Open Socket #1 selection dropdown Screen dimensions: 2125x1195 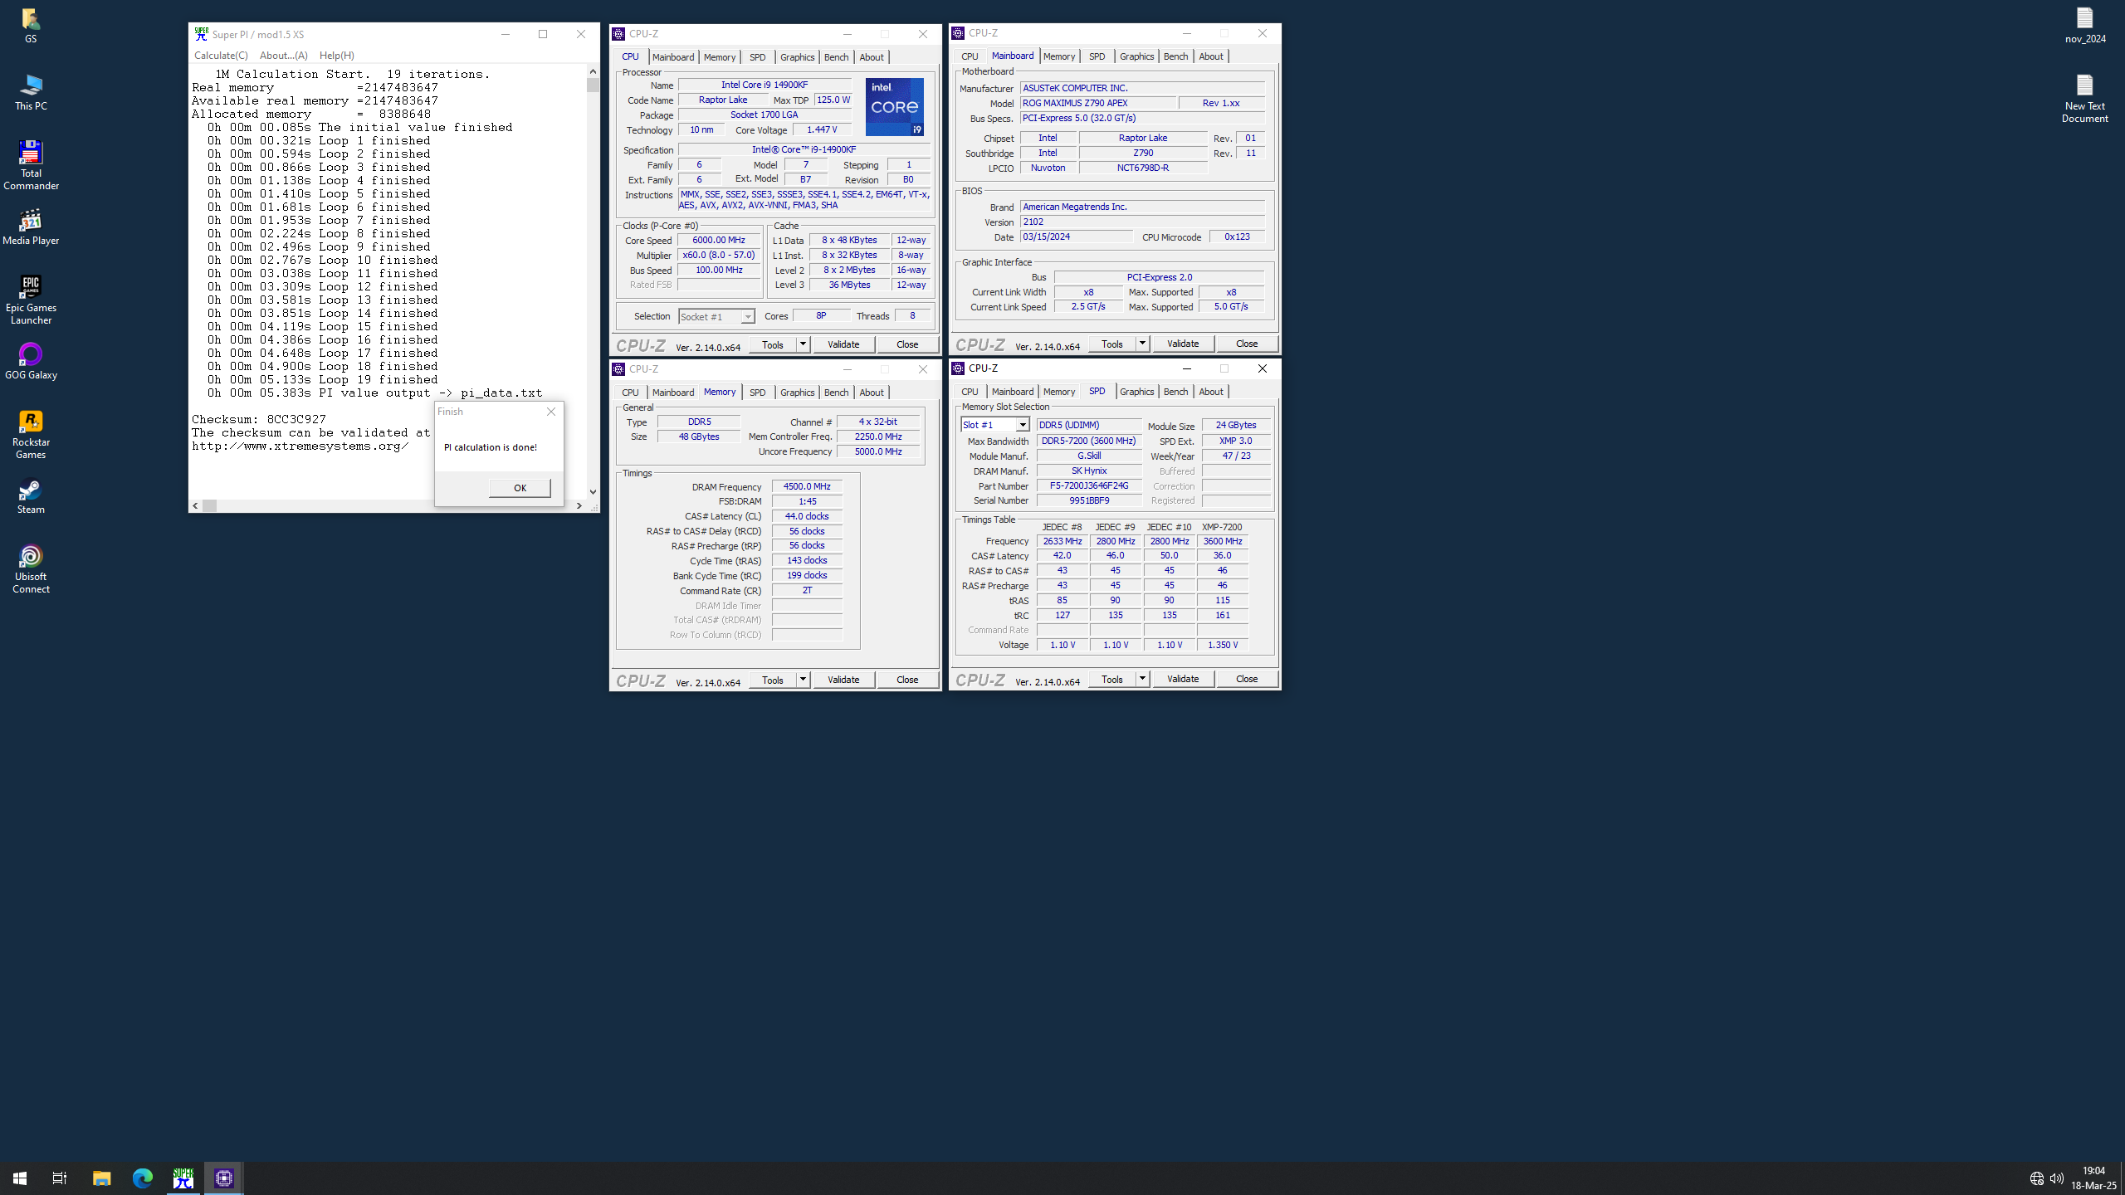point(716,316)
